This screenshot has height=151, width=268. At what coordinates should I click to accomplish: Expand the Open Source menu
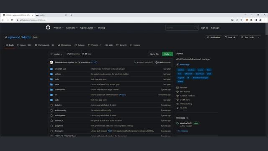[x=88, y=28]
